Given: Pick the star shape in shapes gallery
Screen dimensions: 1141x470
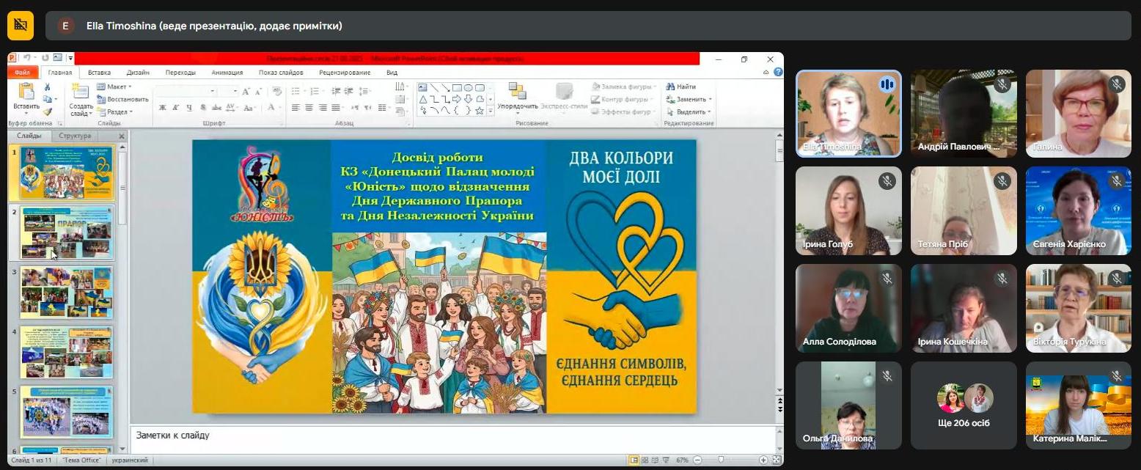Looking at the screenshot, I should click(480, 111).
